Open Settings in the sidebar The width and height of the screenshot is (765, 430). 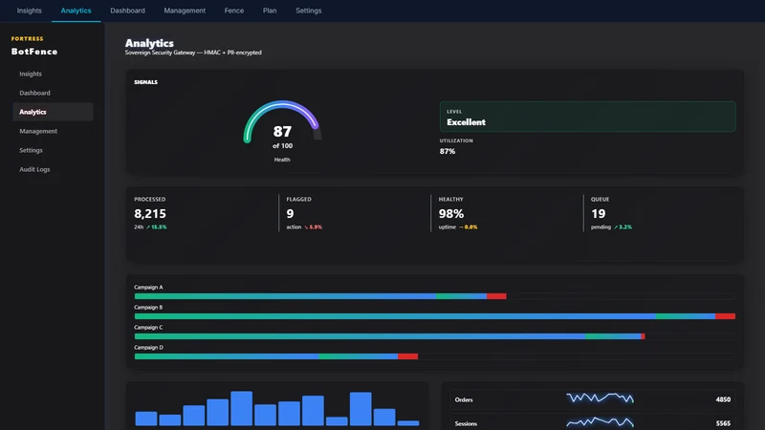tap(53, 150)
